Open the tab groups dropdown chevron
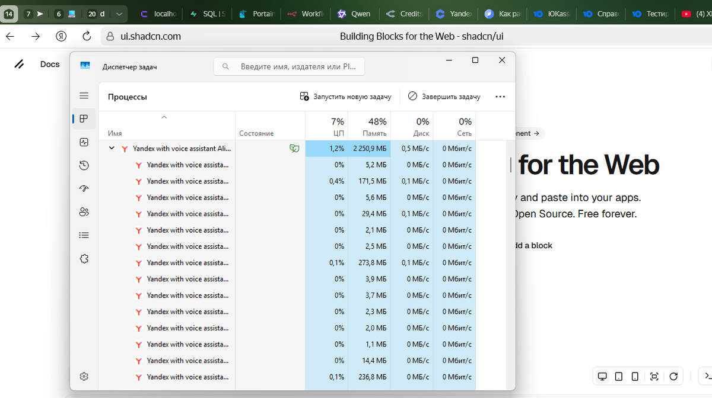 point(119,14)
